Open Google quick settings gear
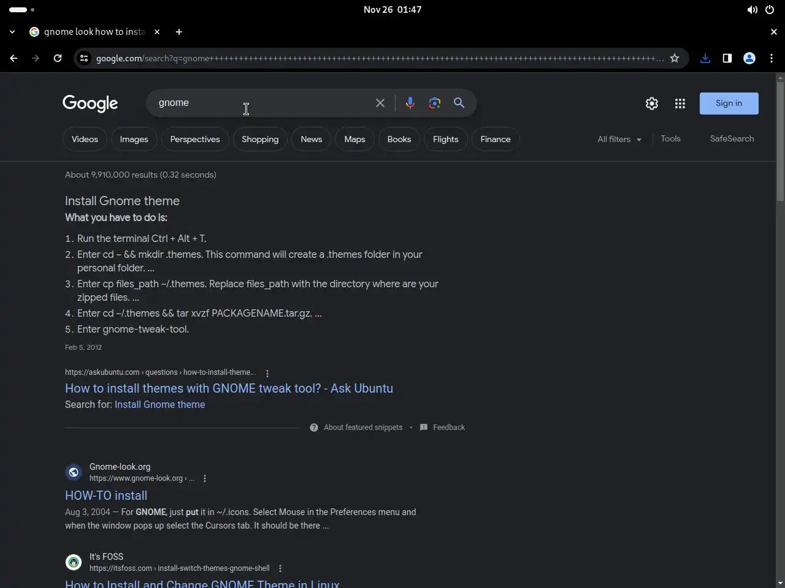 (652, 104)
